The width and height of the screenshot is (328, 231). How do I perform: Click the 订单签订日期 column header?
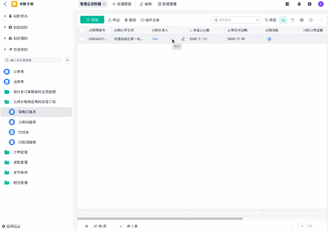point(206,30)
